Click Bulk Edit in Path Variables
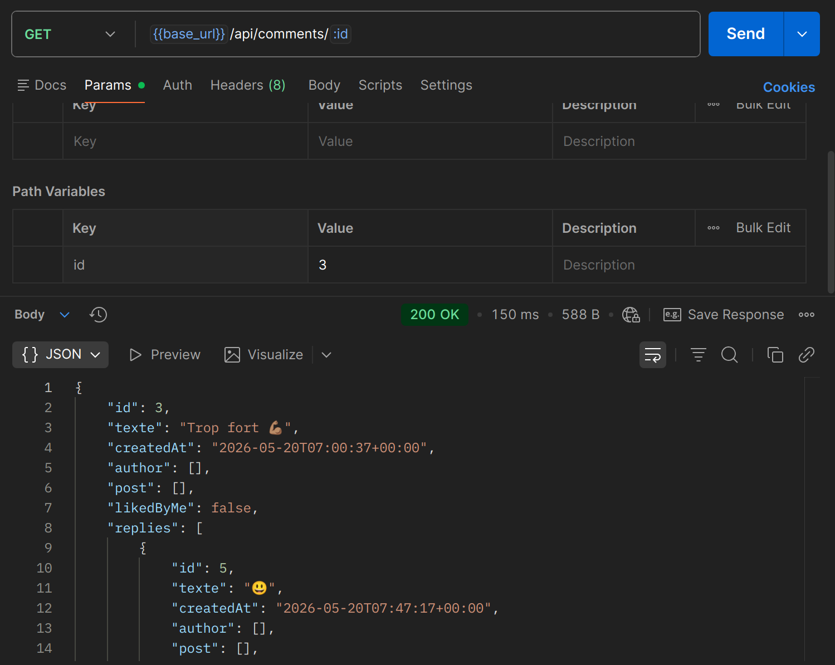Viewport: 835px width, 665px height. click(763, 228)
